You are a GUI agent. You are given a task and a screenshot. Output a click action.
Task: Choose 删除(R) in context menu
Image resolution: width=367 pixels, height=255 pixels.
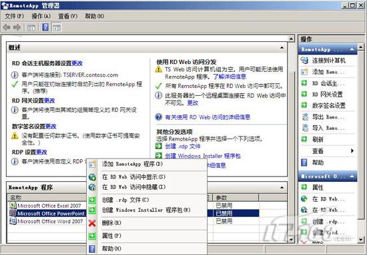point(147,223)
